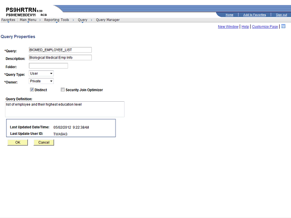Click the Sign out link
The image size is (291, 218).
281,15
